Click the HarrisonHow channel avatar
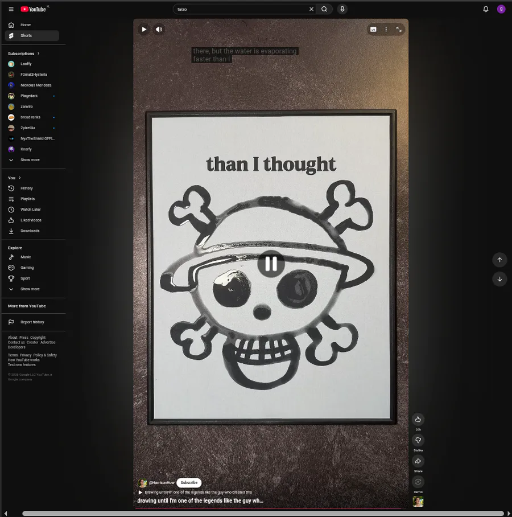The image size is (512, 517). tap(142, 483)
